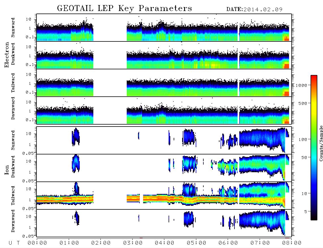Select the Ion "Duskward" axis label
The height and width of the screenshot is (248, 323).
click(13, 167)
